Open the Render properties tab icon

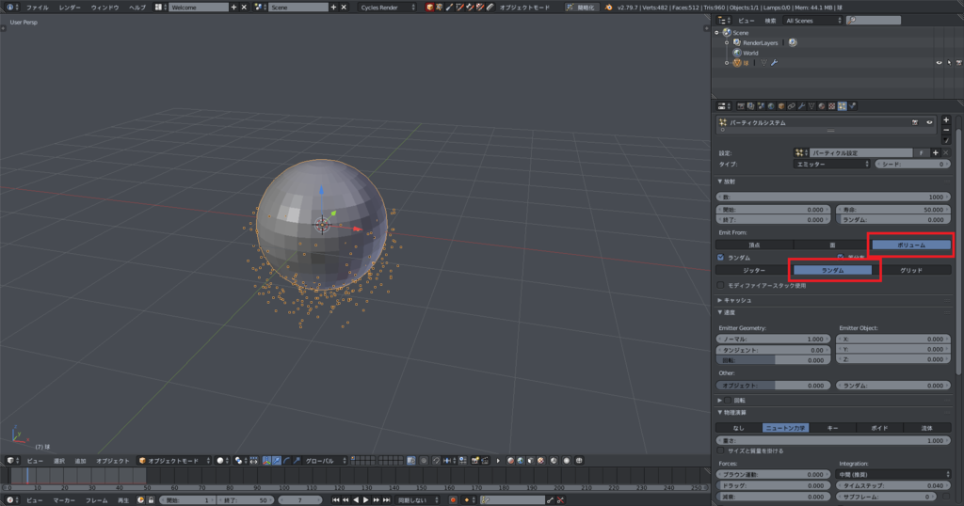point(741,106)
